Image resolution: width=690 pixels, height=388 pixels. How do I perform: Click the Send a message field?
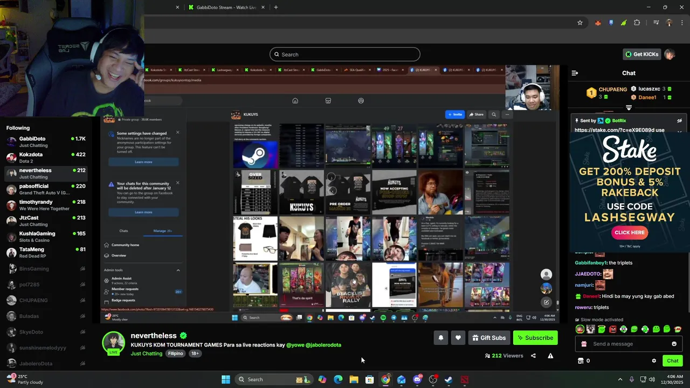point(628,344)
